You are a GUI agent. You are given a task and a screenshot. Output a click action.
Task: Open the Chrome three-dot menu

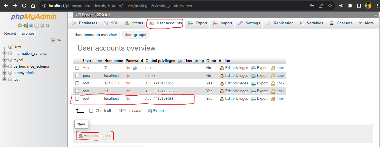377,6
